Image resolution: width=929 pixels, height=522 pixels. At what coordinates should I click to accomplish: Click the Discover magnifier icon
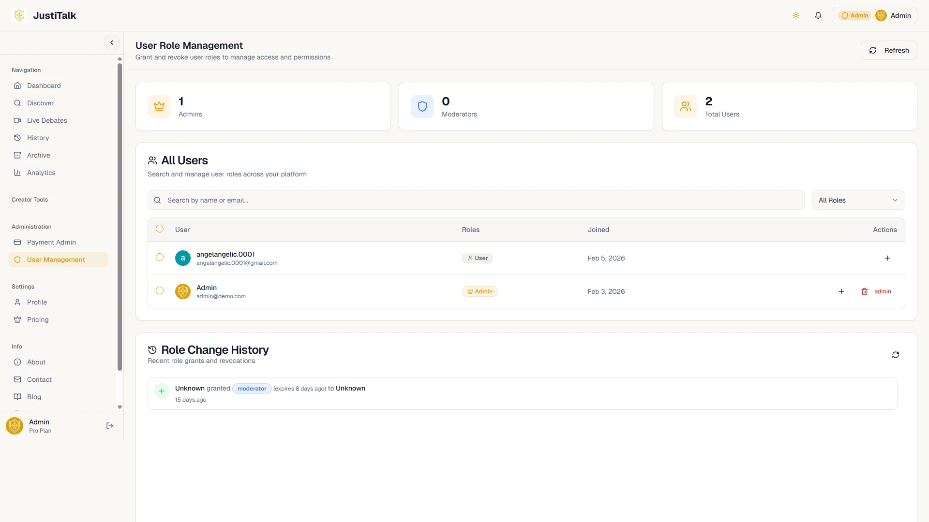(x=17, y=103)
